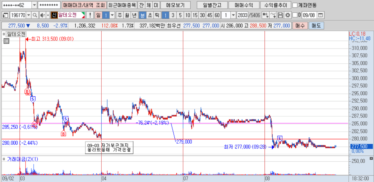Select the 45 minute interval
Viewport: 374px width, 182px height.
(x=210, y=15)
